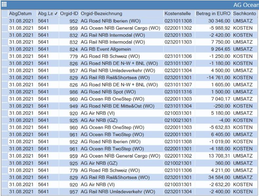Click amount cell 30 346,00
The height and width of the screenshot is (196, 259).
coord(213,21)
